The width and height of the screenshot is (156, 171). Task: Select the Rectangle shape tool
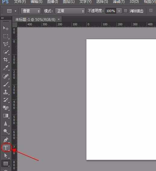tap(6, 163)
